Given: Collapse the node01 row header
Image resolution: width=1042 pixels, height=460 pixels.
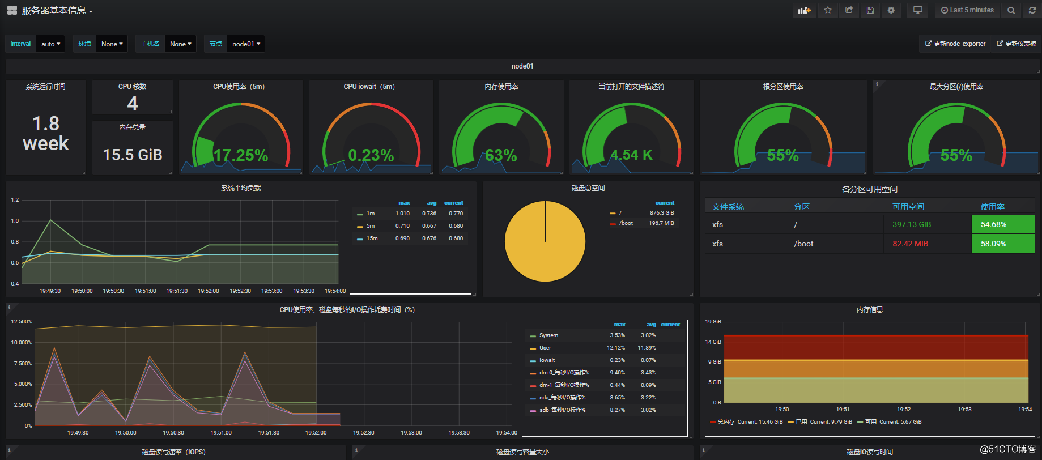Looking at the screenshot, I should point(522,66).
